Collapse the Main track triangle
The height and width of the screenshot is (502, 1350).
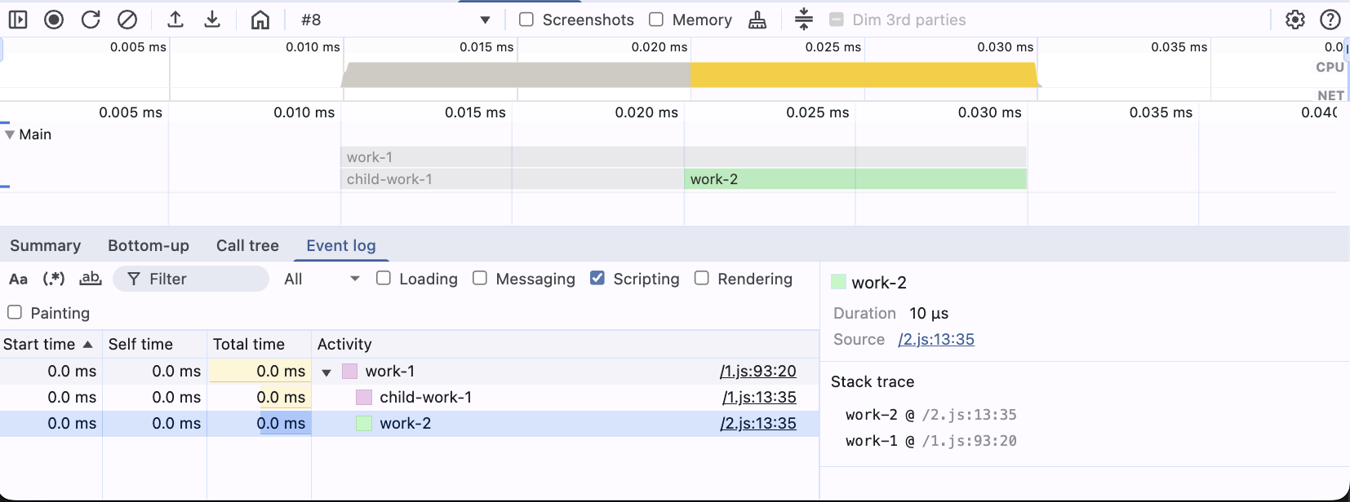pos(10,134)
